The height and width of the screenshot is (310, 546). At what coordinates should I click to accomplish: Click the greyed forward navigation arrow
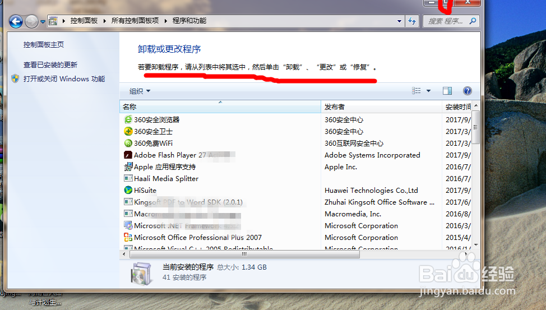(x=31, y=22)
